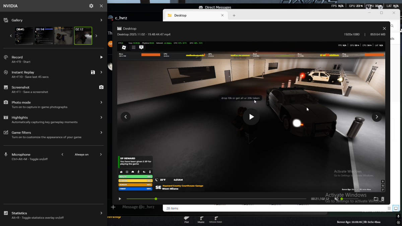Start recording with the Record play icon
This screenshot has width=402, height=226.
[x=101, y=57]
